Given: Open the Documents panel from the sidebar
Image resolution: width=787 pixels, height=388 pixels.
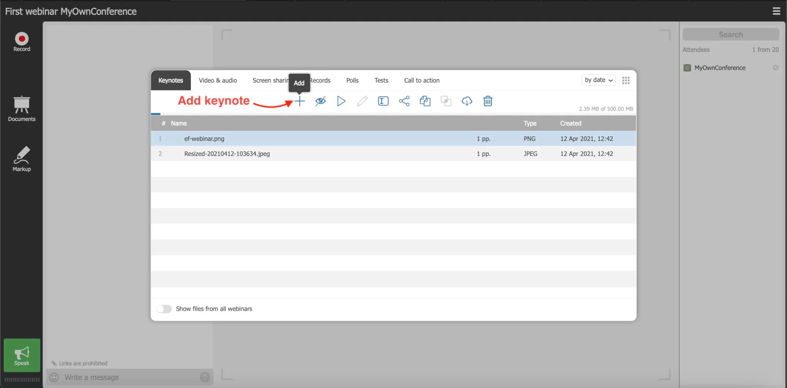Looking at the screenshot, I should point(22,109).
